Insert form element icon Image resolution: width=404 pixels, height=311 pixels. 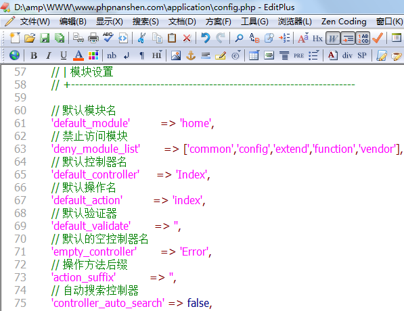click(269, 55)
